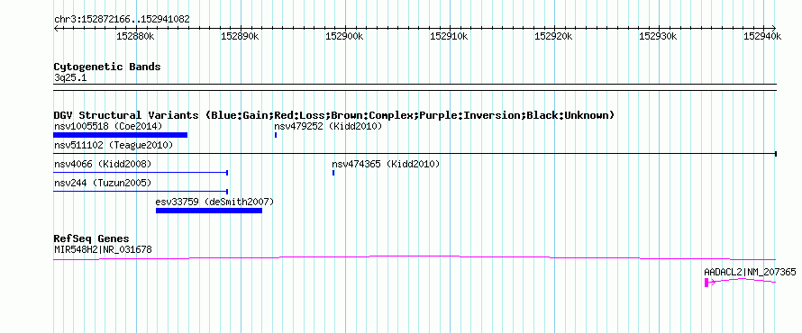Click the 152930k ruler tick label
The height and width of the screenshot is (333, 802).
click(x=659, y=36)
